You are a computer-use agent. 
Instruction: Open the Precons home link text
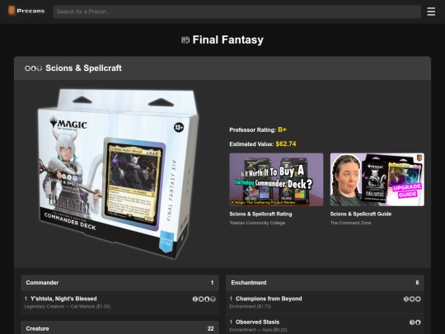tap(30, 11)
